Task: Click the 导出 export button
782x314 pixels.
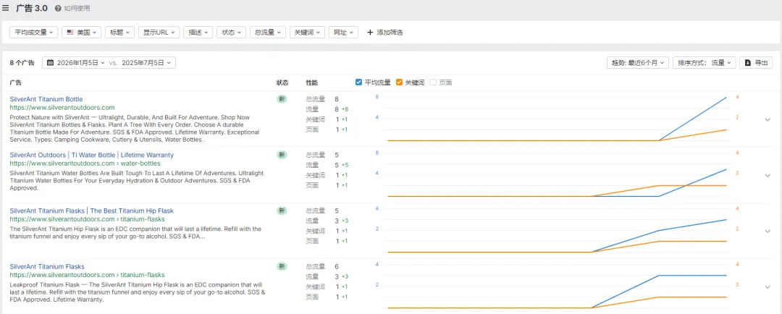Action: (x=757, y=63)
